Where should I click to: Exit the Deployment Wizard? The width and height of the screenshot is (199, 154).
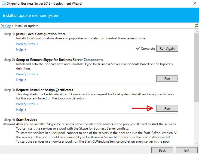(187, 150)
